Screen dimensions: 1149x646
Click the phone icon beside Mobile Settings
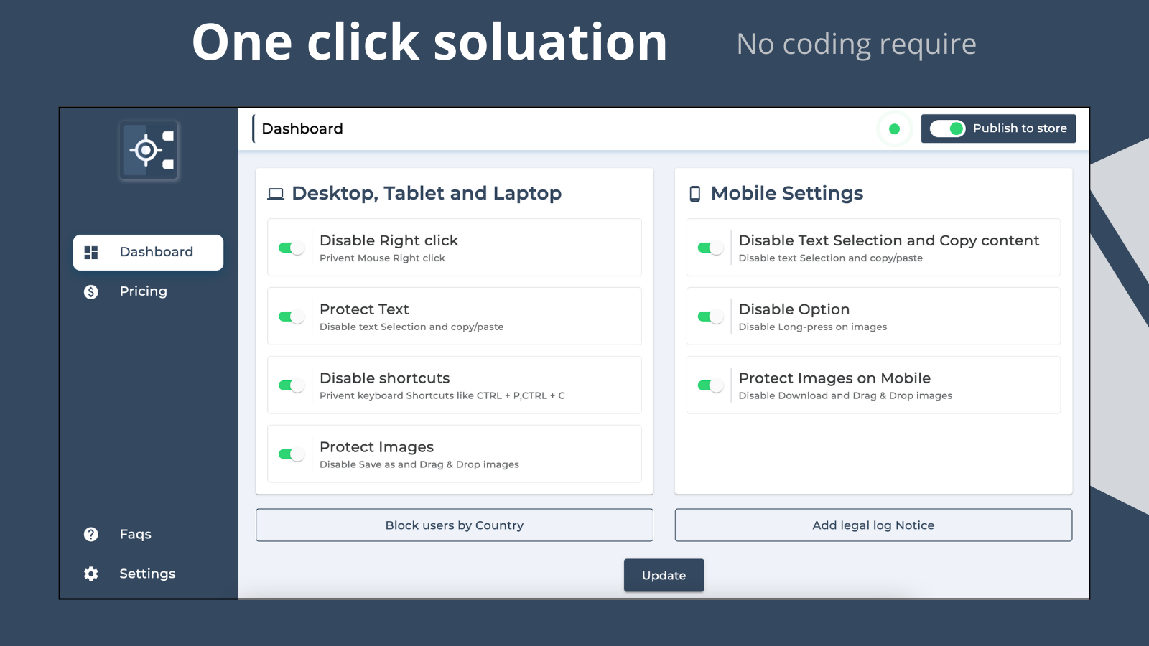(x=694, y=193)
